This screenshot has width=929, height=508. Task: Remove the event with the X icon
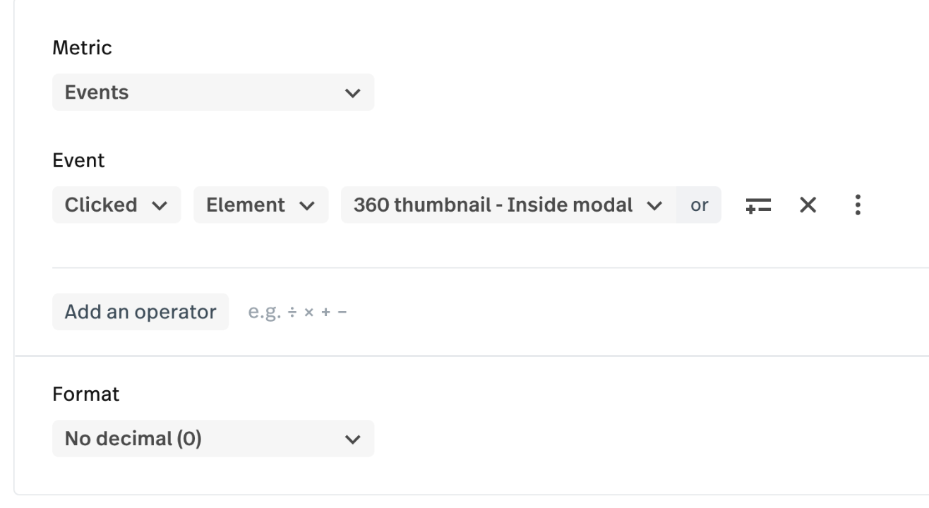tap(808, 205)
